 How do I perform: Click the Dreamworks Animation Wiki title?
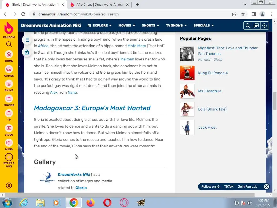tap(51, 25)
